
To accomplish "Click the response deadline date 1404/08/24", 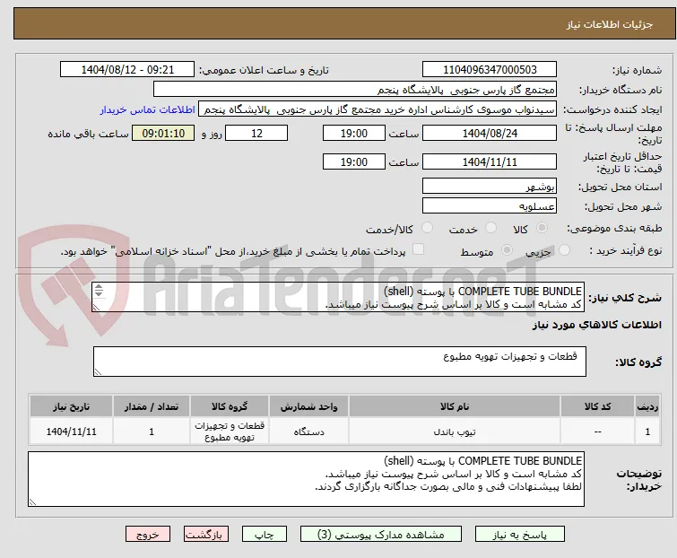I will (490, 133).
